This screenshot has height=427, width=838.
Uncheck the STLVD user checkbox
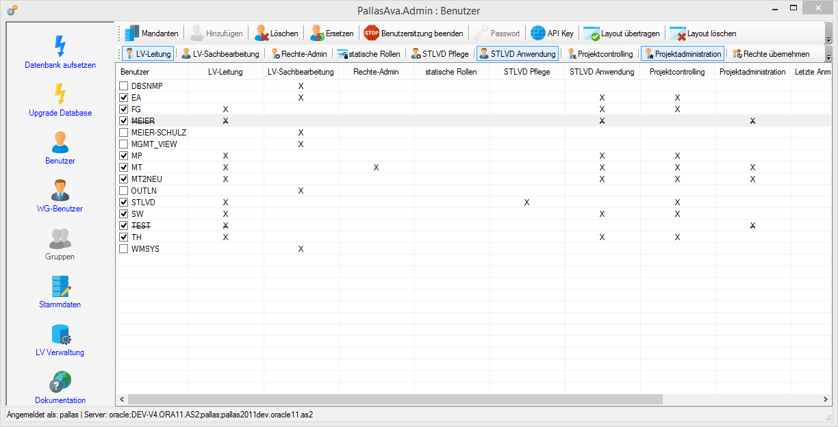click(124, 203)
